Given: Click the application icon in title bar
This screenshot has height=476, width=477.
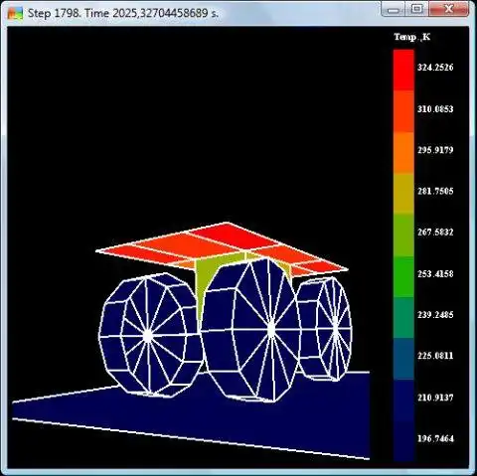Looking at the screenshot, I should click(x=15, y=13).
